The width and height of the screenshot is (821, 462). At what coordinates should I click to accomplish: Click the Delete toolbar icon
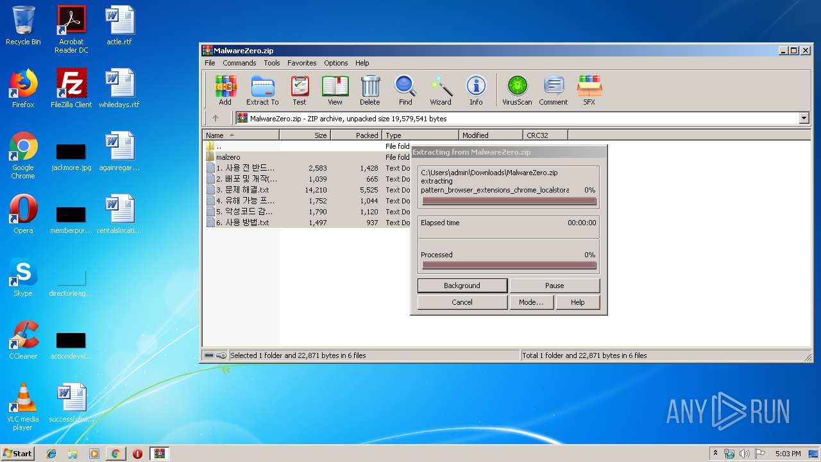[x=369, y=90]
